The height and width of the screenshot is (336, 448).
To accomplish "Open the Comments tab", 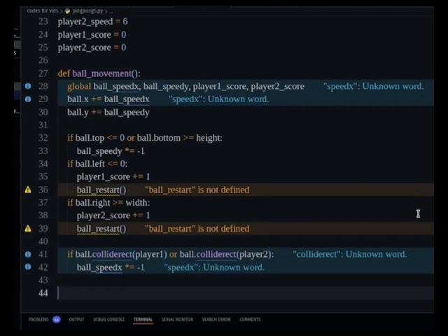I will (x=250, y=319).
